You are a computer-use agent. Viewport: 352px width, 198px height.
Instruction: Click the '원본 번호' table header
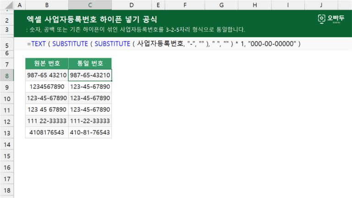coord(47,63)
